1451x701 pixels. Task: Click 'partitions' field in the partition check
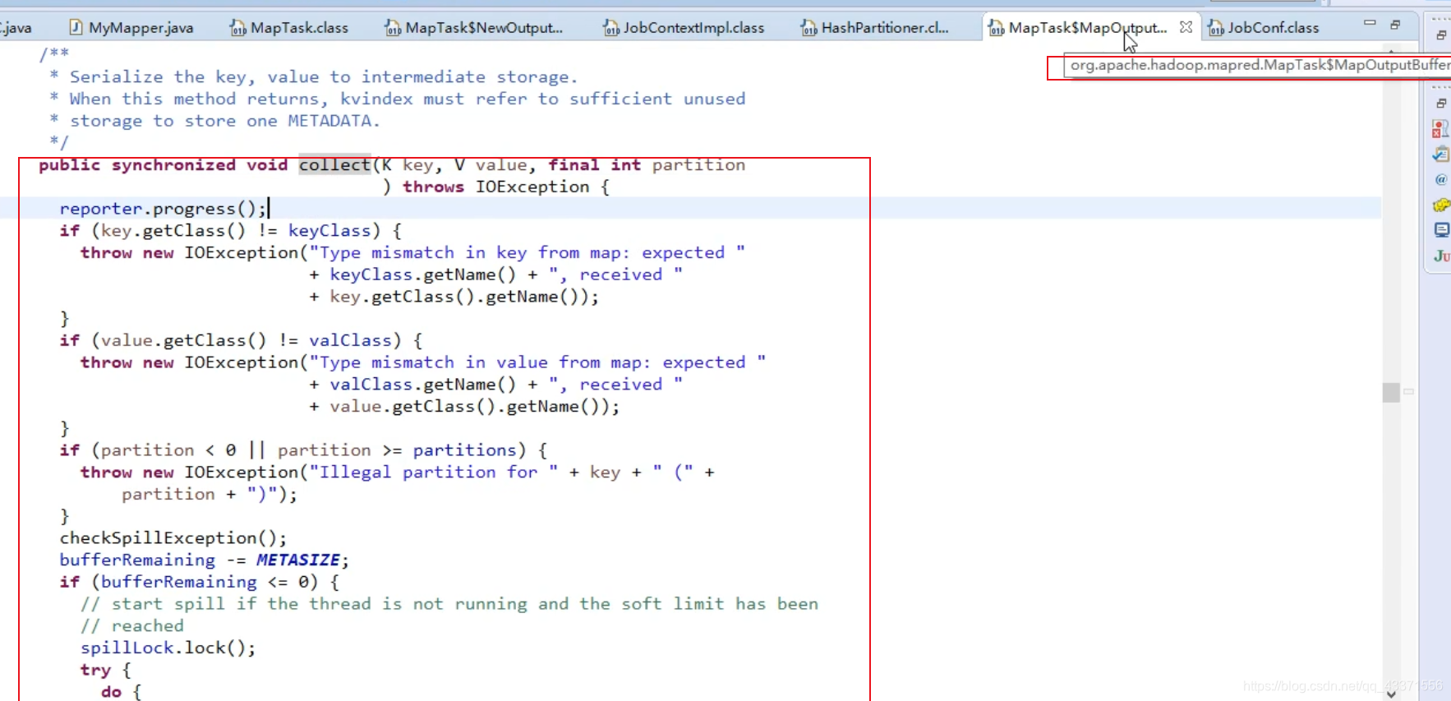(x=464, y=450)
